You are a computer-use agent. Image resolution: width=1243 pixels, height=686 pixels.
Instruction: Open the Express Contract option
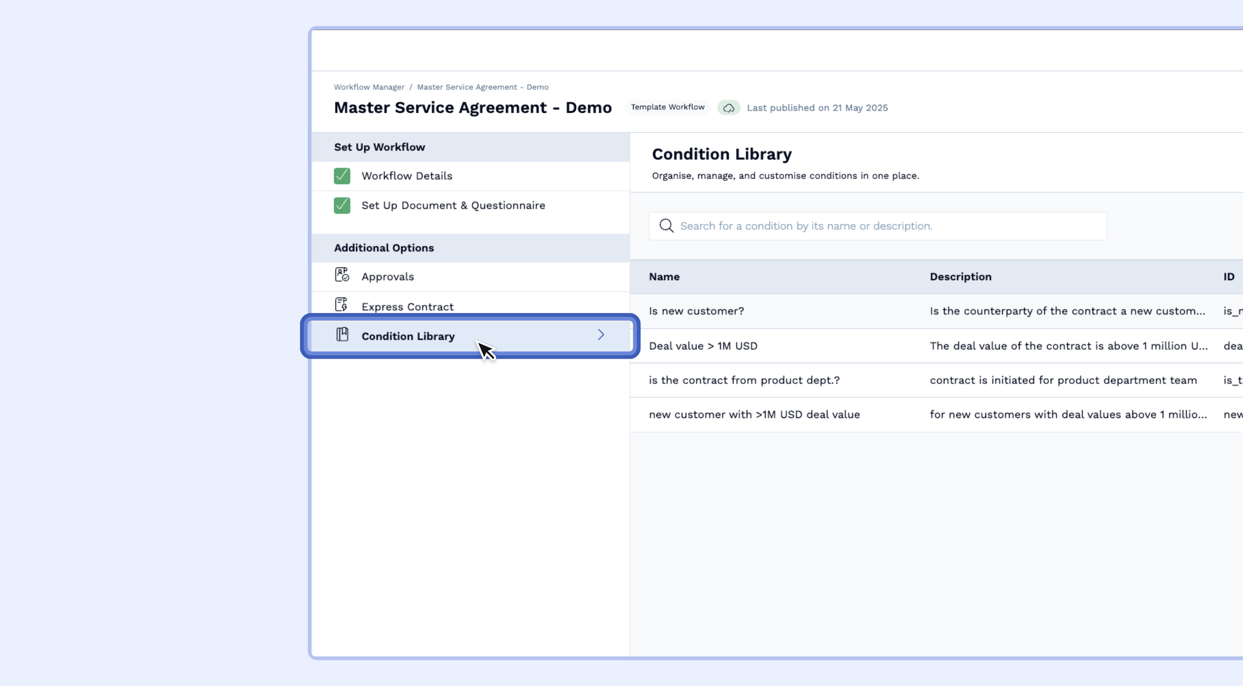(x=407, y=307)
